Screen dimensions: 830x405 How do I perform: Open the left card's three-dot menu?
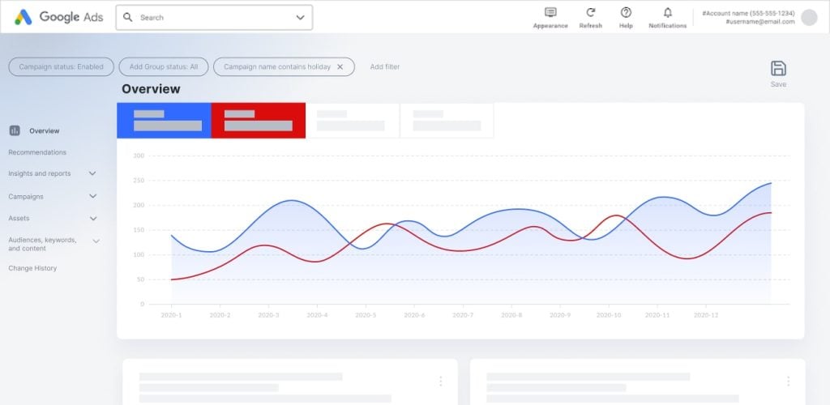440,382
